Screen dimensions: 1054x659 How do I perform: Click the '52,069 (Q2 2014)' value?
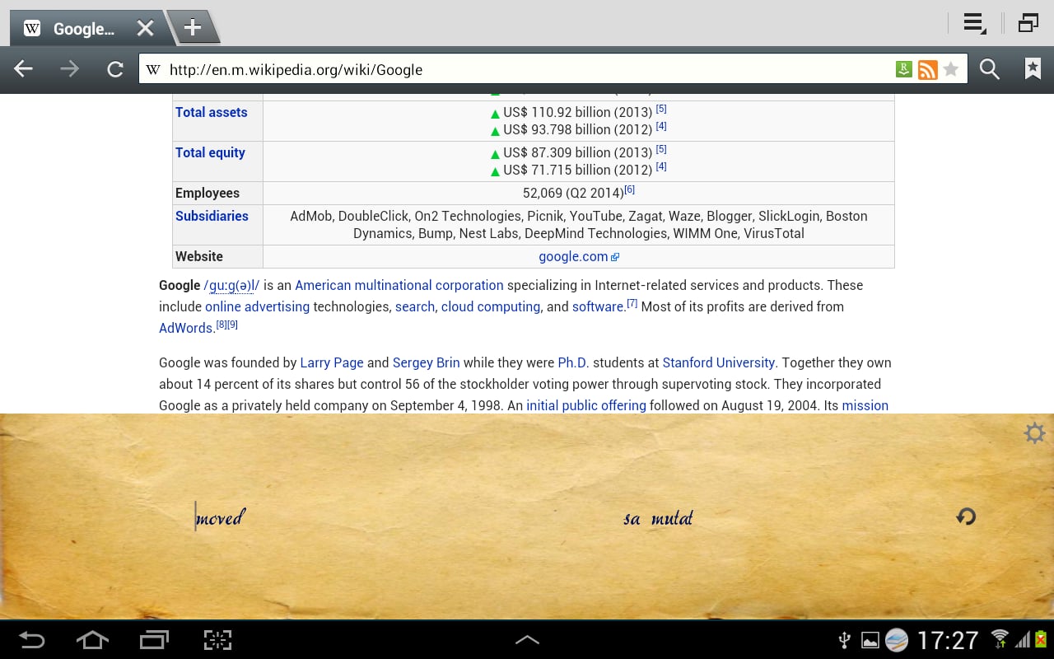tap(573, 193)
